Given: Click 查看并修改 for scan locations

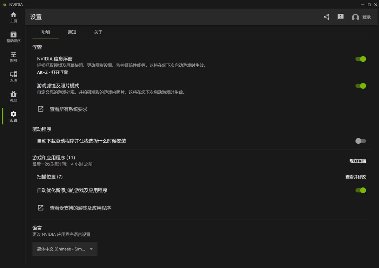Looking at the screenshot, I should (355, 177).
